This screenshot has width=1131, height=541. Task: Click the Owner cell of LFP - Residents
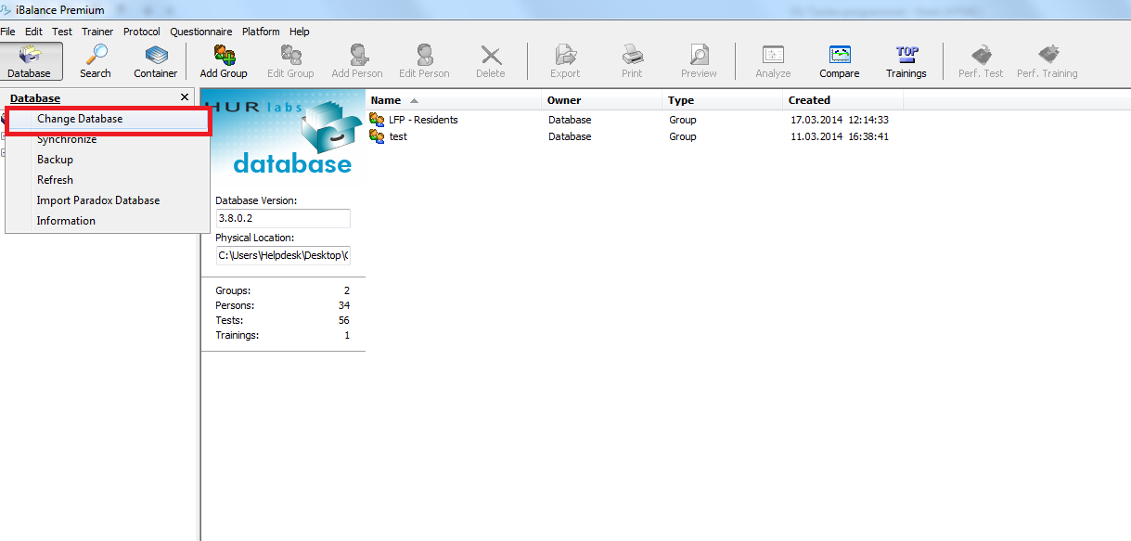click(x=569, y=120)
